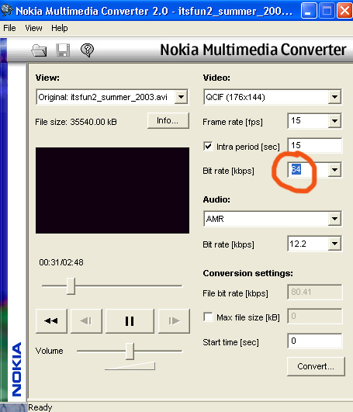This screenshot has width=353, height=412.
Task: Click the Nokia app icon in title bar
Action: pyautogui.click(x=6, y=11)
